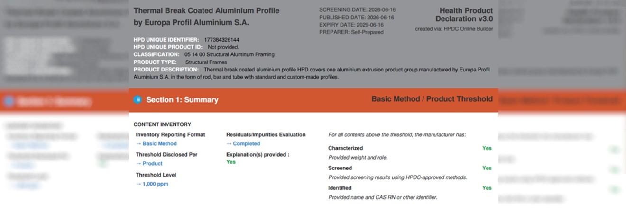
Task: Click the Characterized Yes indicator
Action: point(487,148)
